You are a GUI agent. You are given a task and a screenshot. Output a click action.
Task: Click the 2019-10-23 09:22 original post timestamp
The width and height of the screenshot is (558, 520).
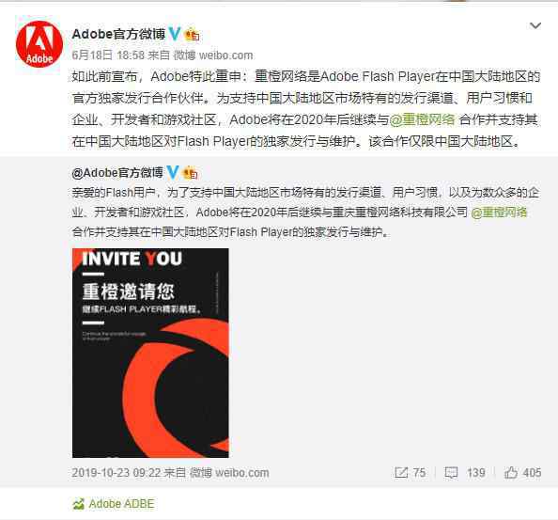116,473
